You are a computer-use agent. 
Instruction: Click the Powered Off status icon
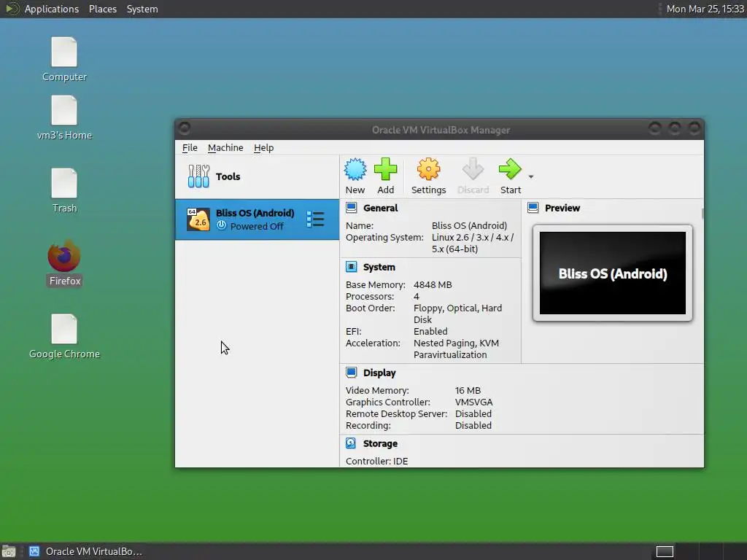[x=221, y=226]
